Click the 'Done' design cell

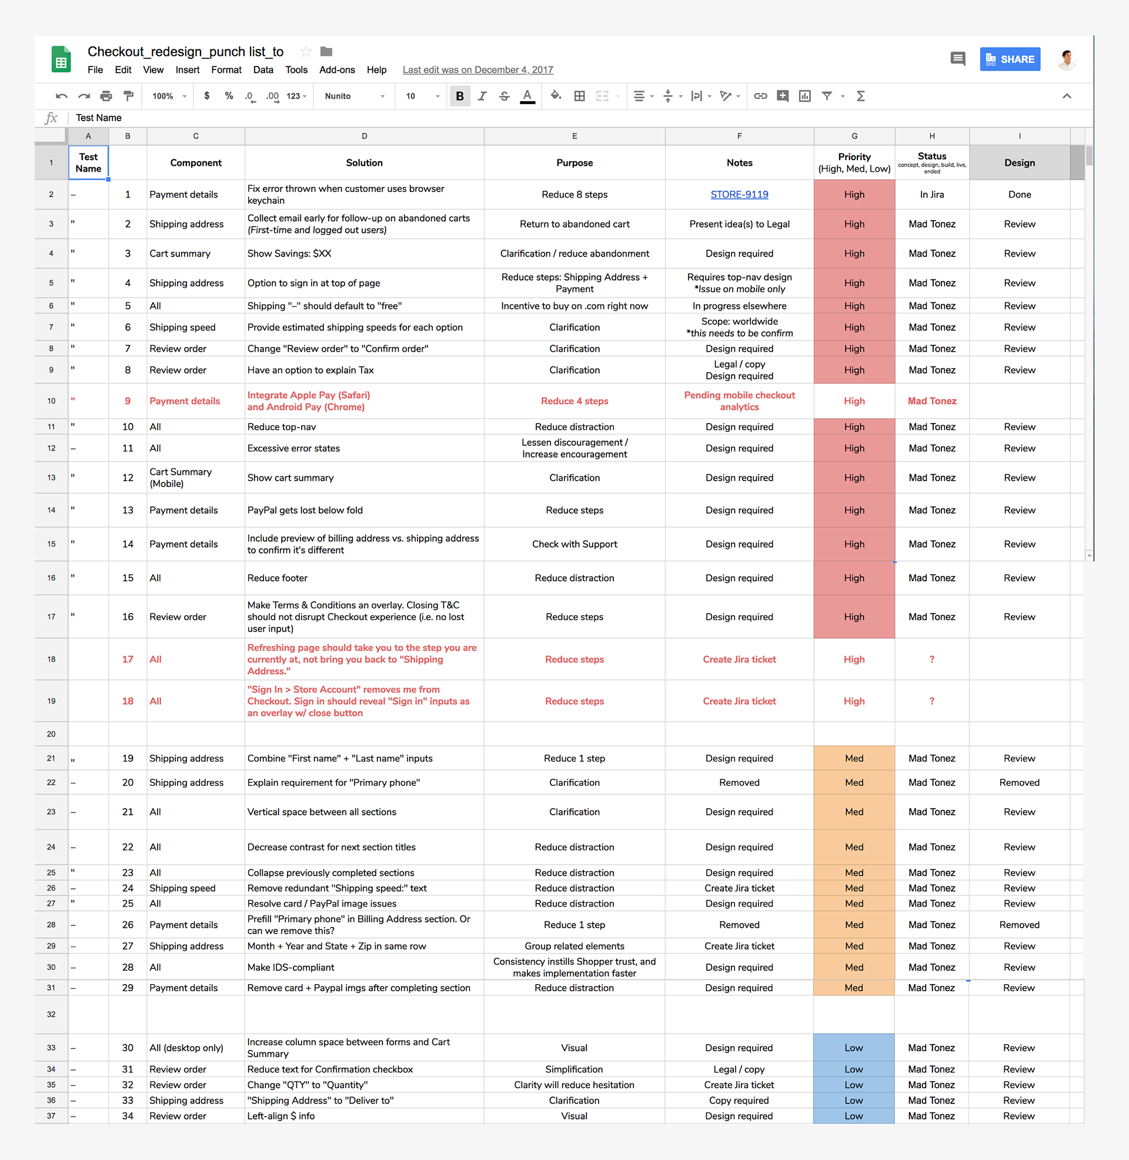coord(1020,195)
